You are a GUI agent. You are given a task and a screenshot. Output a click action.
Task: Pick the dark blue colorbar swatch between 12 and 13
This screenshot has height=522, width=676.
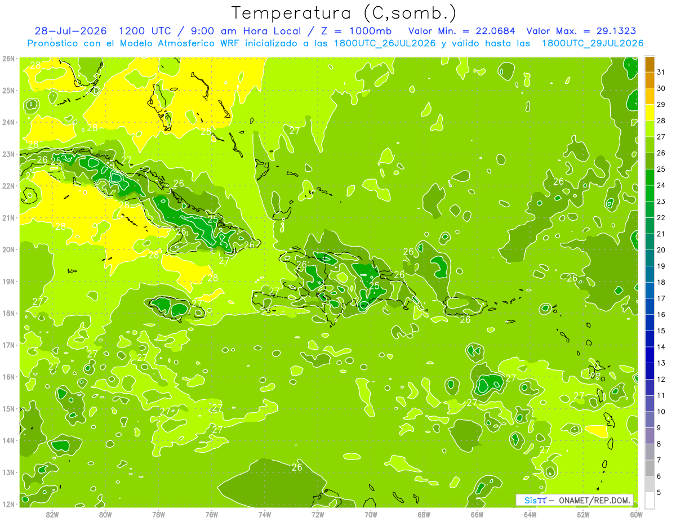point(650,371)
